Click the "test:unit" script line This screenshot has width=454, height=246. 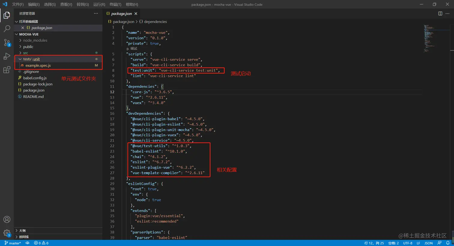point(175,70)
